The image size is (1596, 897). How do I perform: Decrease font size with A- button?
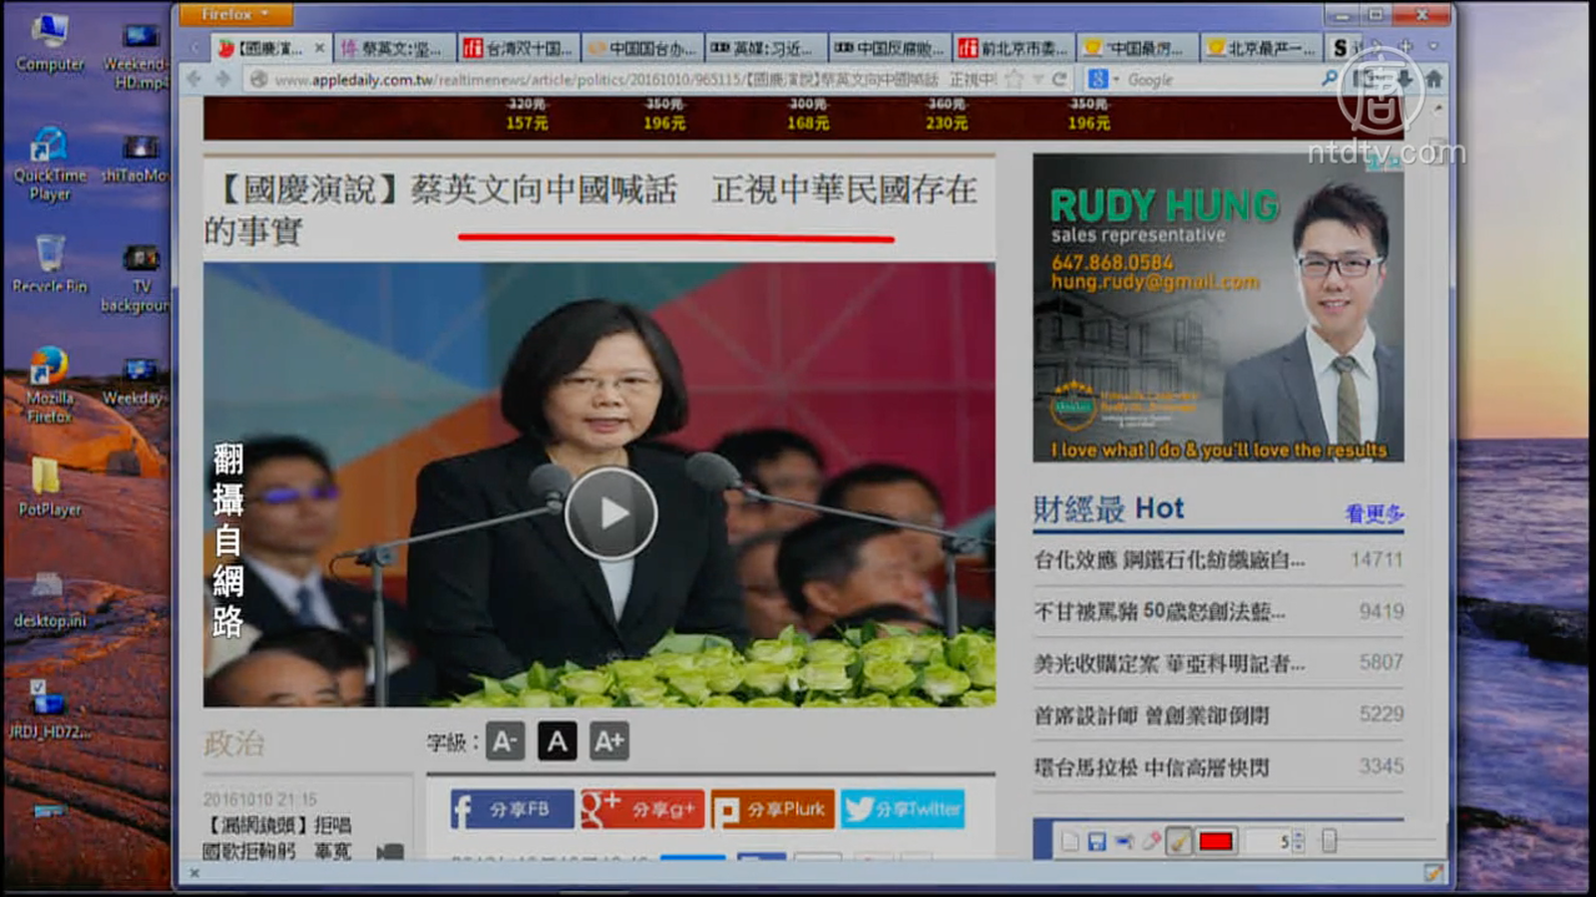tap(505, 742)
